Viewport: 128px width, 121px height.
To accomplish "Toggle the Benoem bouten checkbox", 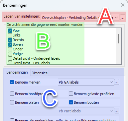I will (71, 102).
